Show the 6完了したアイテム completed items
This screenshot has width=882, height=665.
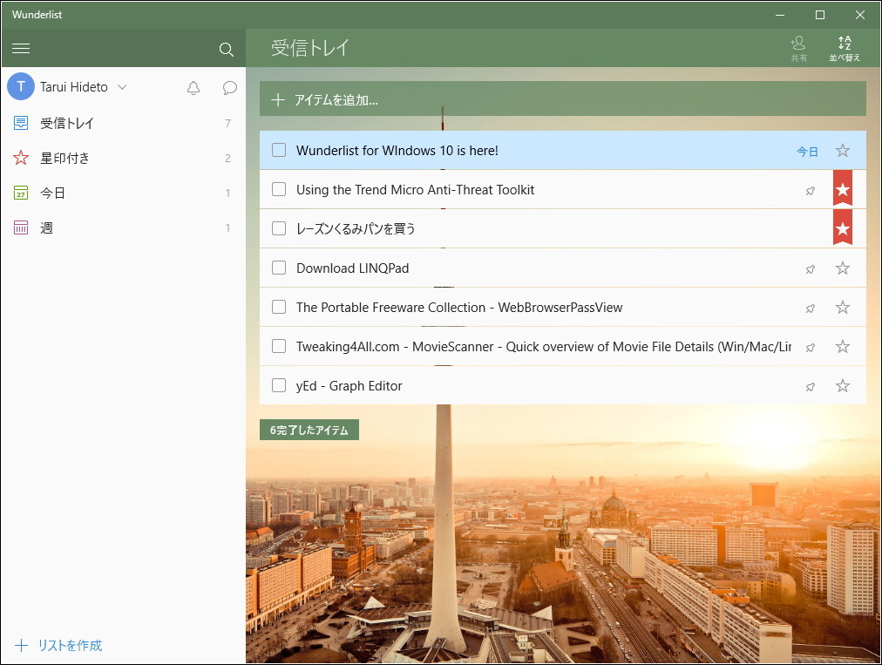click(309, 430)
